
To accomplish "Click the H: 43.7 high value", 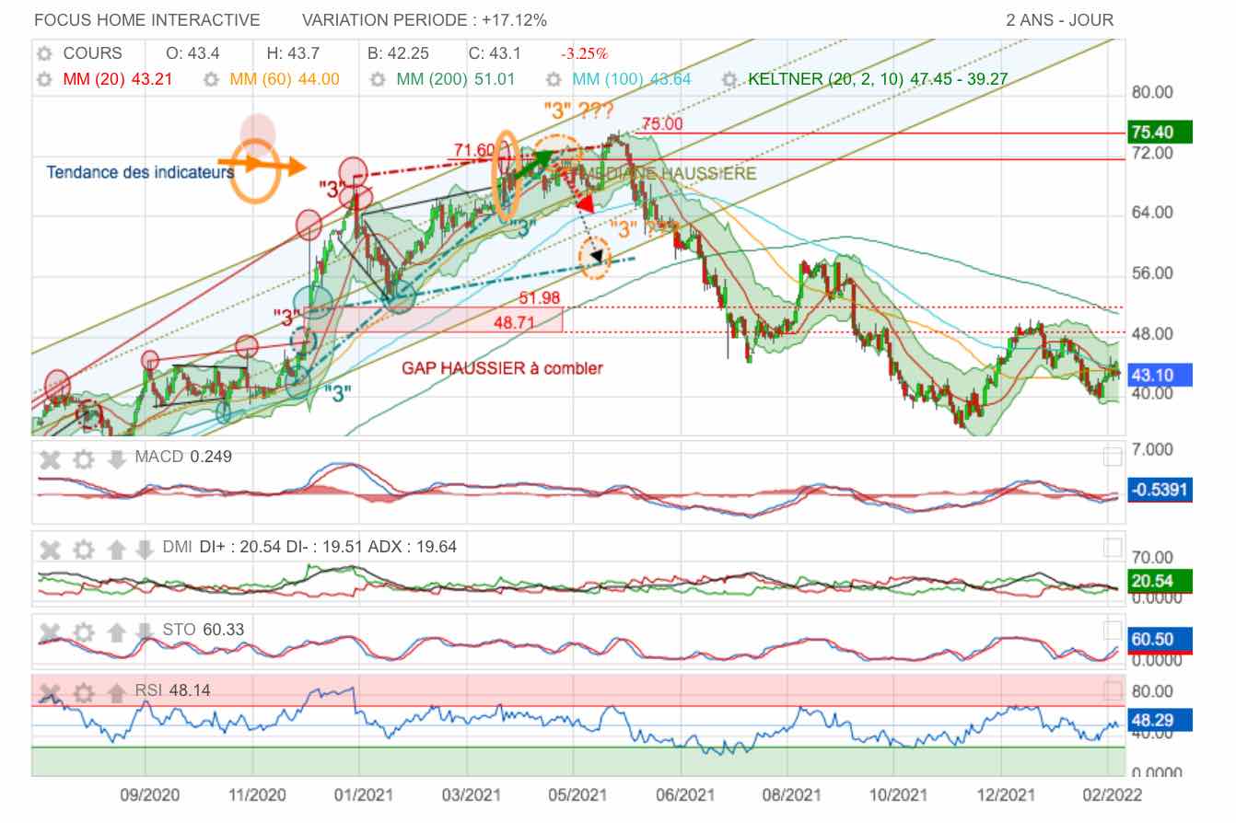I will coord(294,53).
